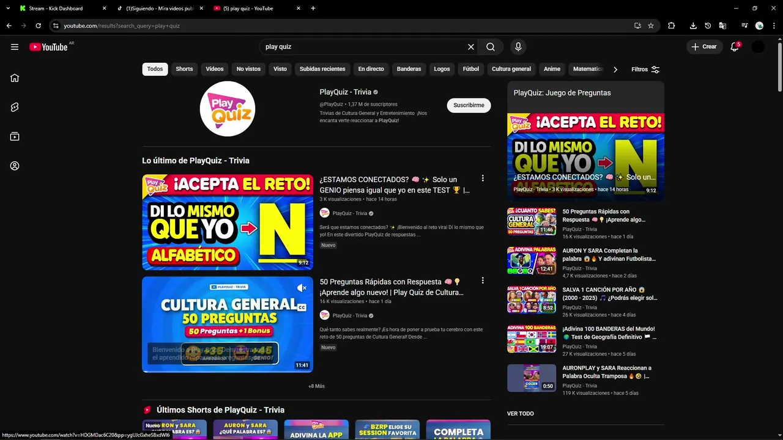This screenshot has width=783, height=440.
Task: Unmute the Cultura General preview video
Action: click(x=302, y=288)
